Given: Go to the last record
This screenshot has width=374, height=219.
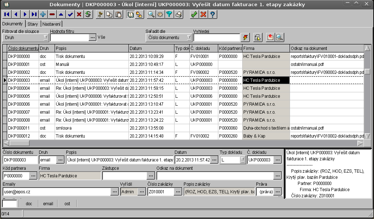Looking at the screenshot, I should tap(34, 14).
